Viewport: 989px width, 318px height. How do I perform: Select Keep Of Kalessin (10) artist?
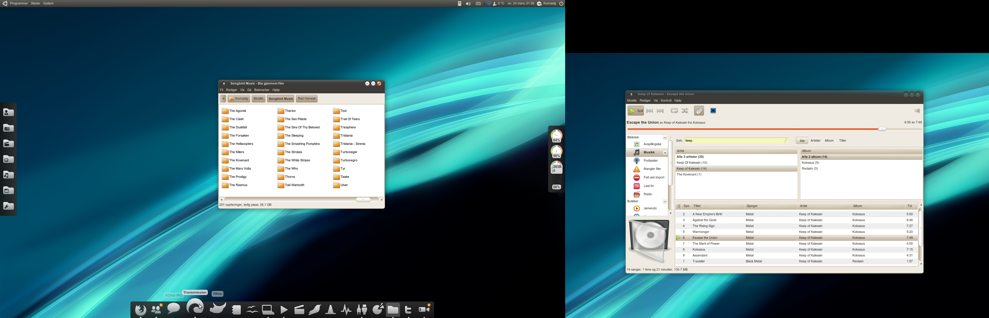point(736,163)
